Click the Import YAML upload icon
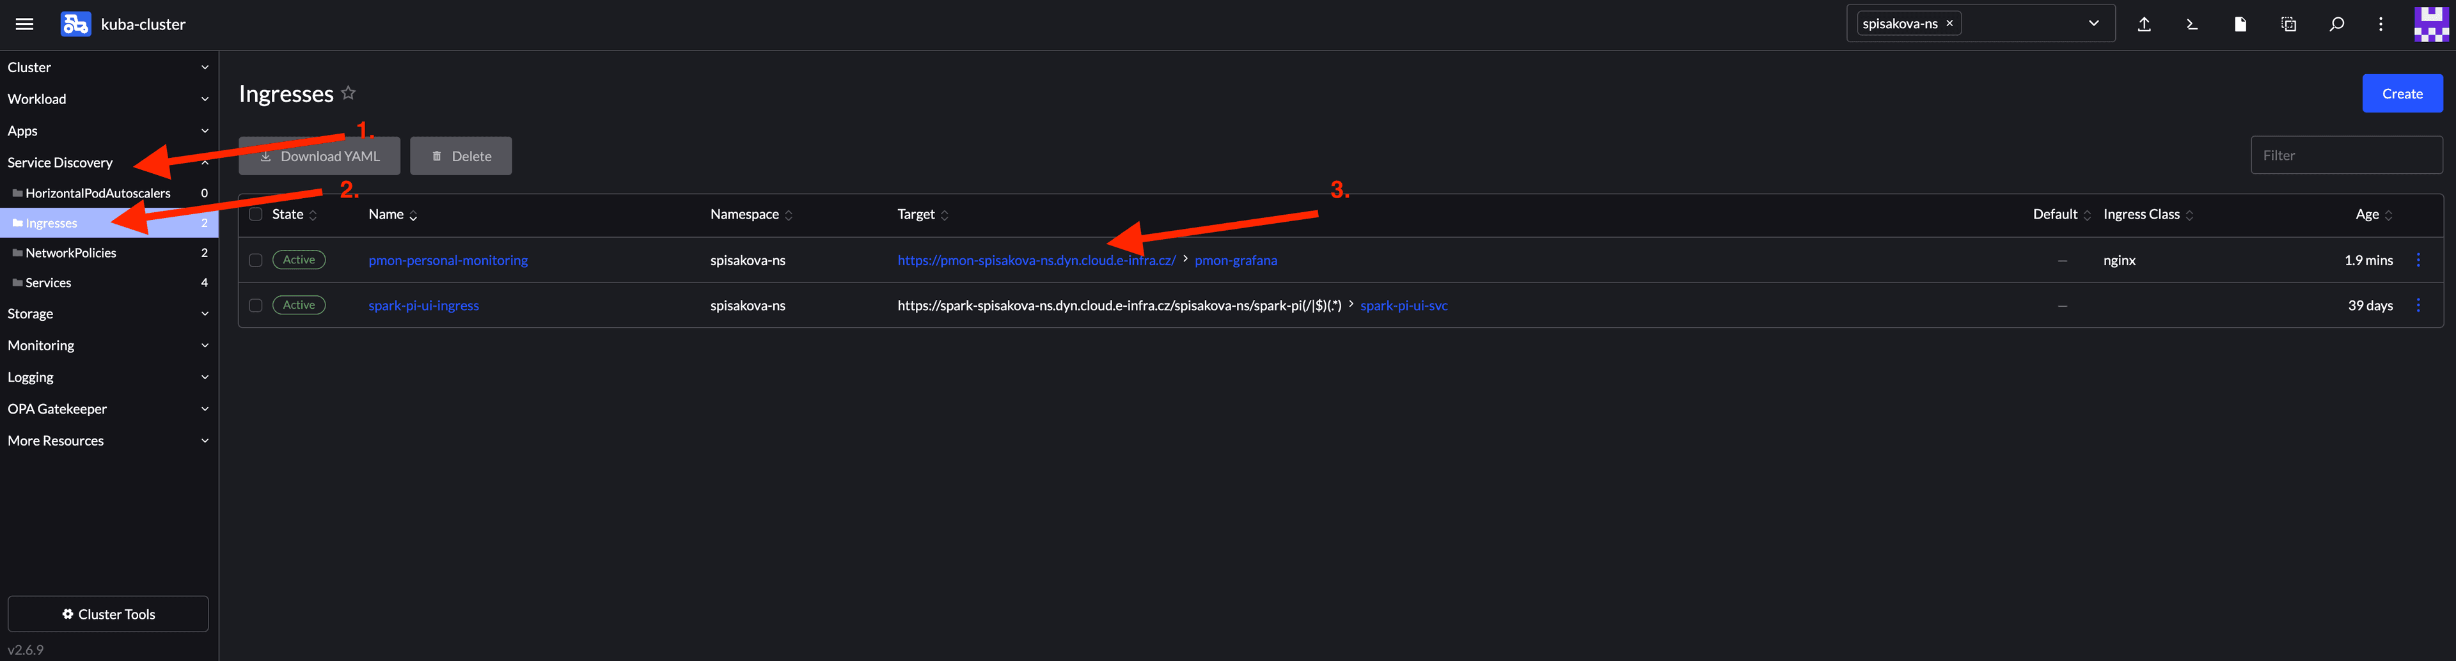 coord(2143,24)
